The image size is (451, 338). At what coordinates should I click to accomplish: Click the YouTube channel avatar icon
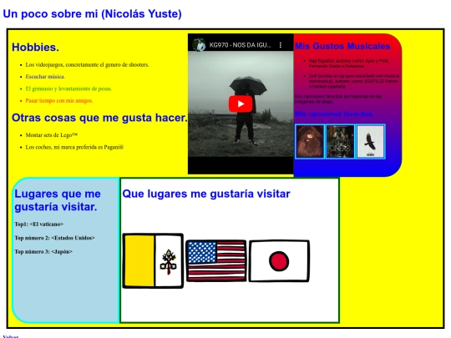199,45
